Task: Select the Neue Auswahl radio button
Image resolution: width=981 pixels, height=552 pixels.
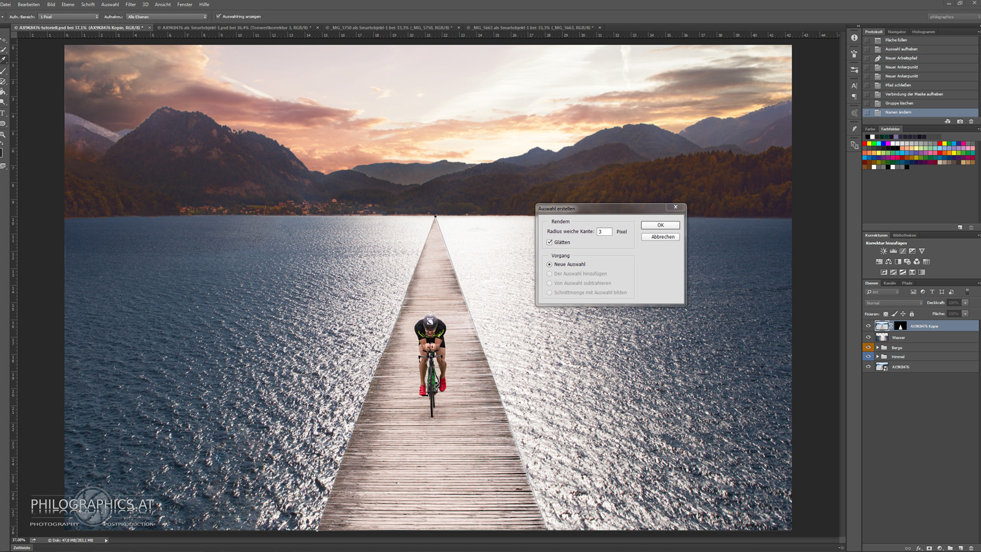Action: 549,264
